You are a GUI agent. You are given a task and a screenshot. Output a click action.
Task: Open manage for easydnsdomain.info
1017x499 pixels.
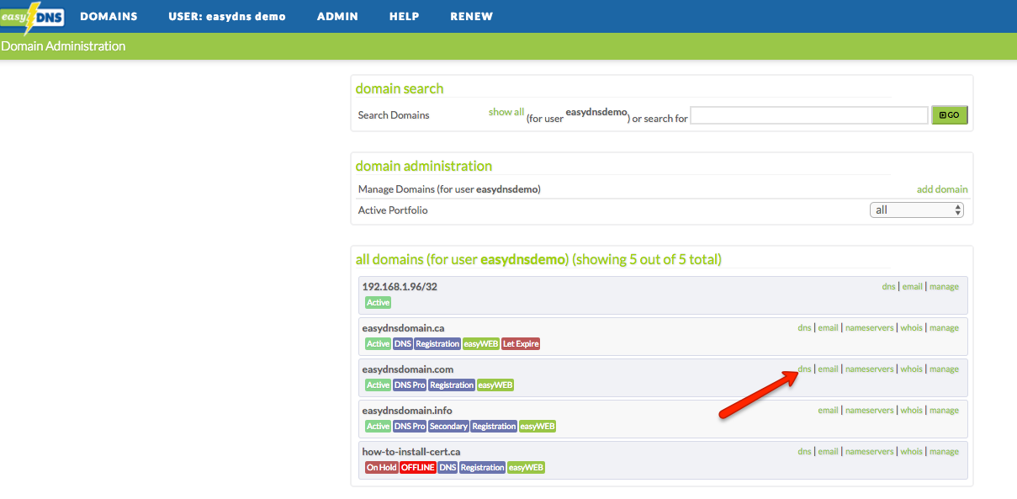point(944,411)
